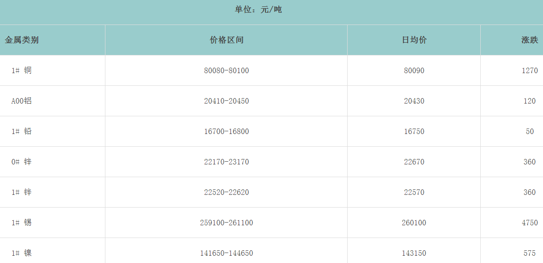Select the 1# 铜 row label
This screenshot has width=543, height=263.
click(21, 70)
